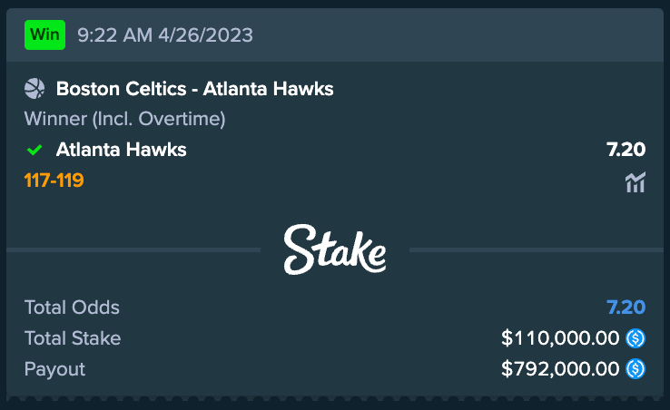
Task: Click the Stake logo
Action: click(335, 249)
